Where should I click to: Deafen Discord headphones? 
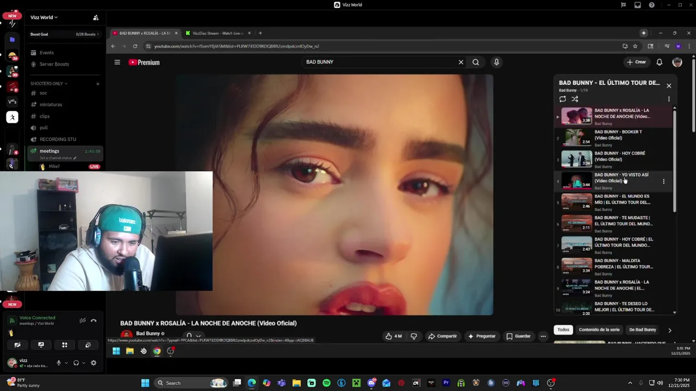pos(76,363)
